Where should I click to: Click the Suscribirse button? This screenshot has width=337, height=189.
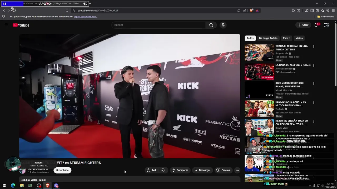click(62, 170)
